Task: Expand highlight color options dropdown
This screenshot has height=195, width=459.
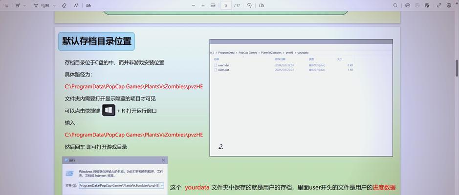Action: [24, 5]
